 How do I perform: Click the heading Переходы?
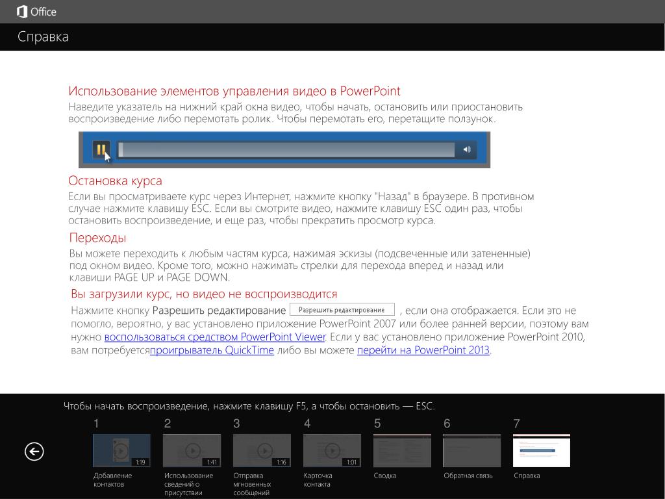tap(97, 238)
